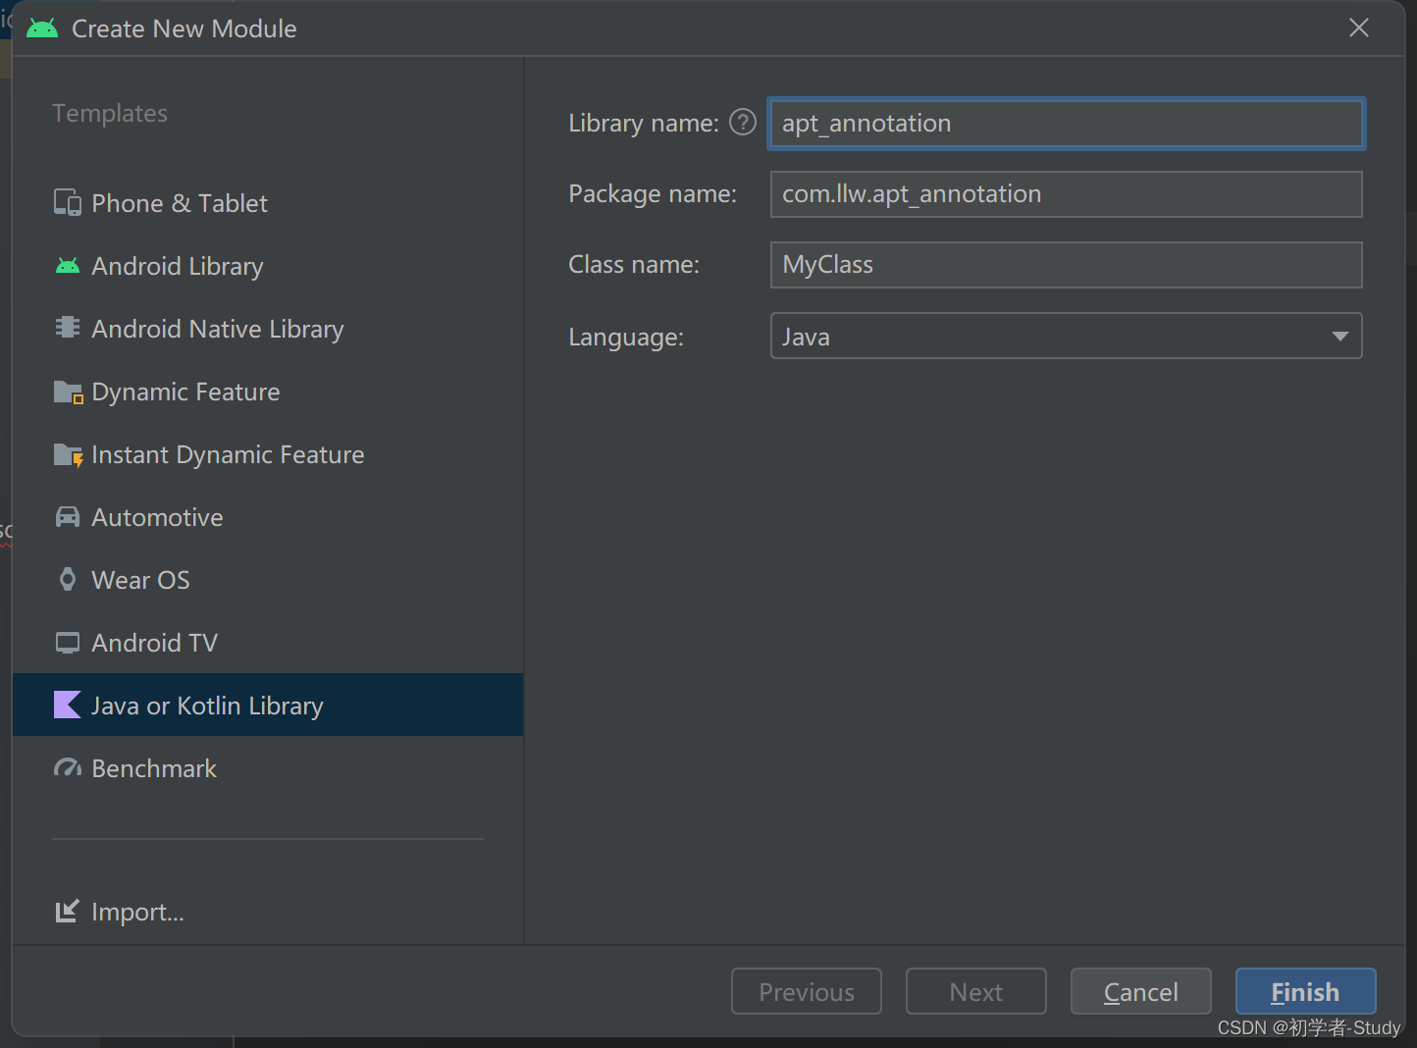The height and width of the screenshot is (1048, 1417).
Task: Focus the Library name field apt_annotation
Action: tap(1067, 123)
